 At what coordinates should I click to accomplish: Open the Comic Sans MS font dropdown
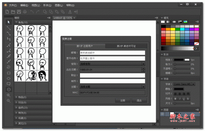[184, 84]
